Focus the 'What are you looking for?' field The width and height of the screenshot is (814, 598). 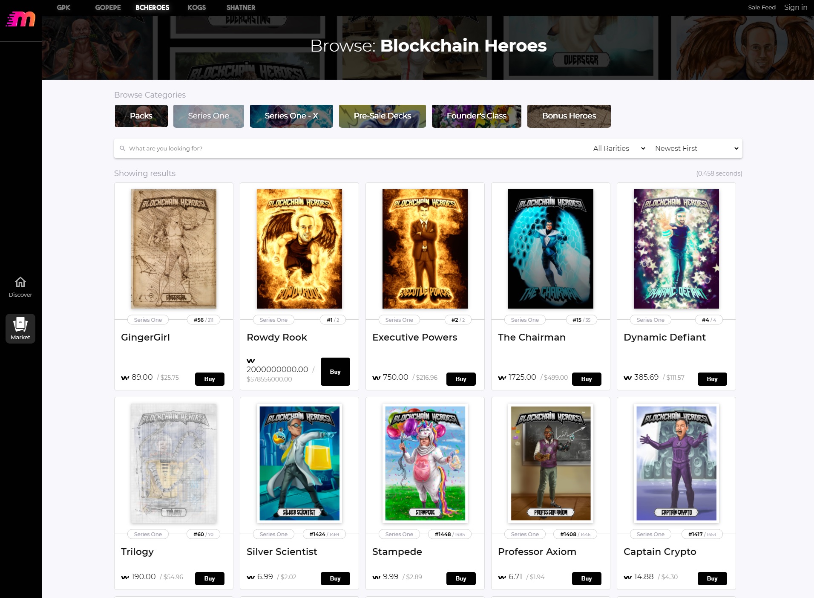354,148
